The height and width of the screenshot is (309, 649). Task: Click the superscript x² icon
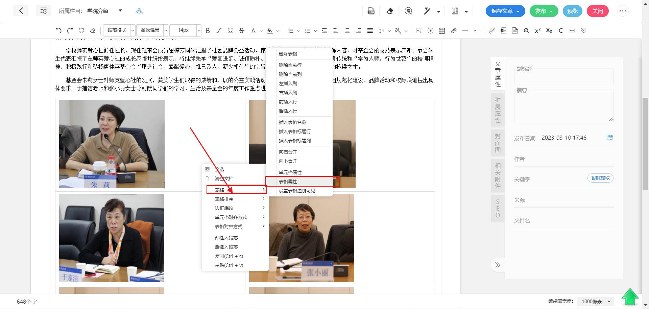click(537, 30)
